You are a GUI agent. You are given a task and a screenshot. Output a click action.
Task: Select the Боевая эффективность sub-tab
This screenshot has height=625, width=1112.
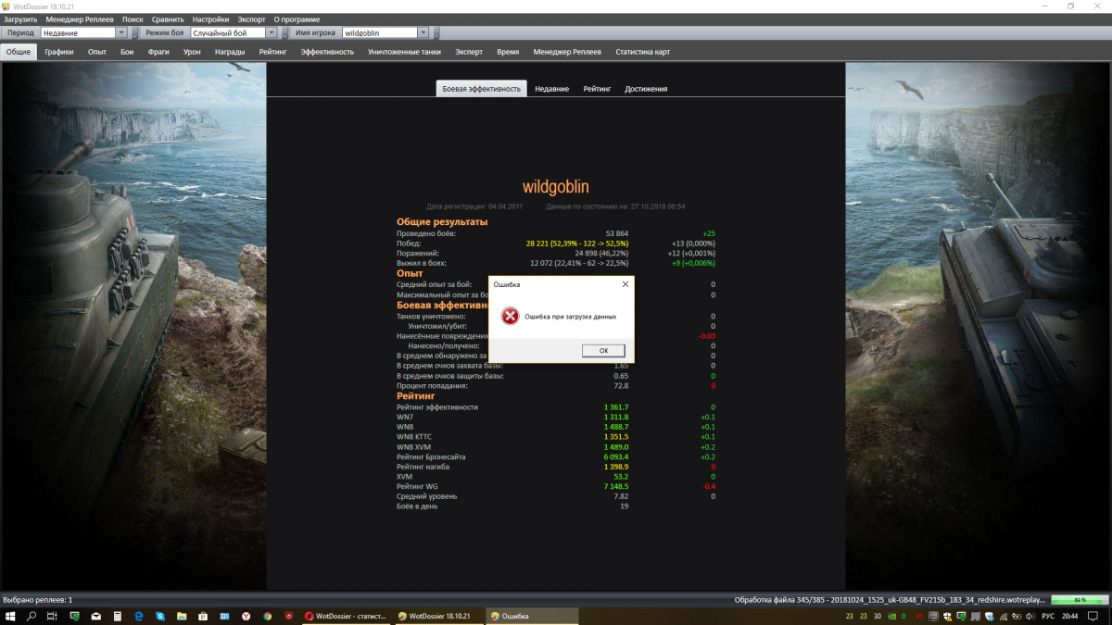click(482, 89)
